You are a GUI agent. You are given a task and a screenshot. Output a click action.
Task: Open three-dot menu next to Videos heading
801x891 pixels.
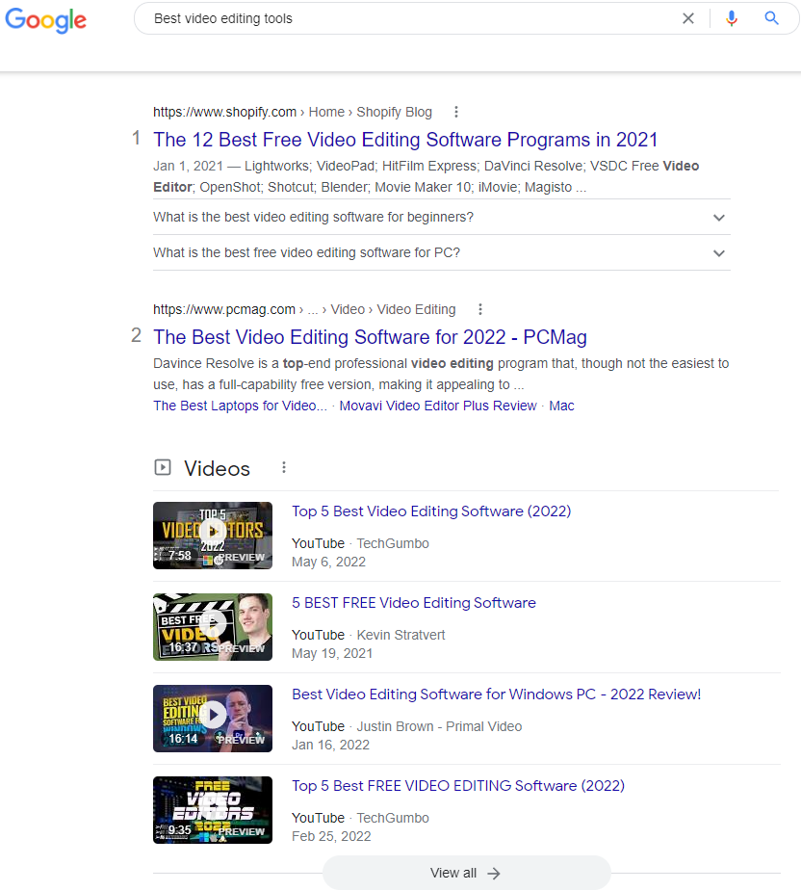pyautogui.click(x=283, y=468)
